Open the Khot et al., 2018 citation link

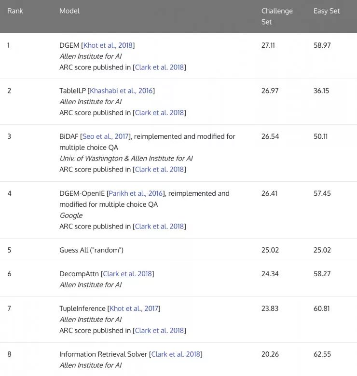(x=109, y=45)
